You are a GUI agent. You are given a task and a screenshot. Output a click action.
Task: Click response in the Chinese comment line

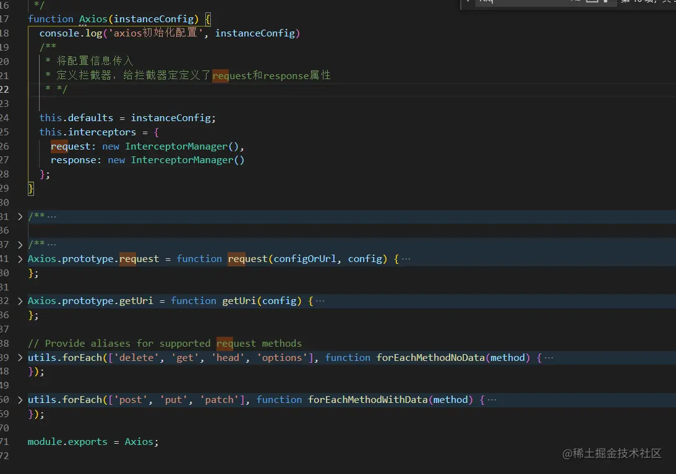click(286, 76)
